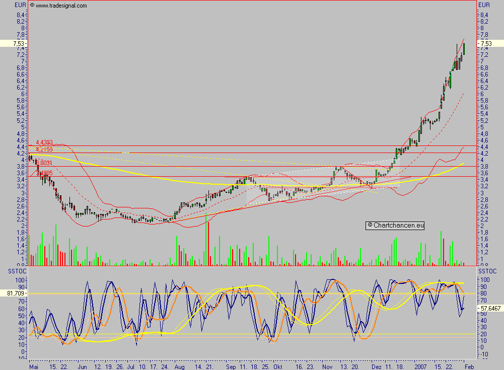
Task: Click the 3,4985 support line label
Action: tap(44, 173)
